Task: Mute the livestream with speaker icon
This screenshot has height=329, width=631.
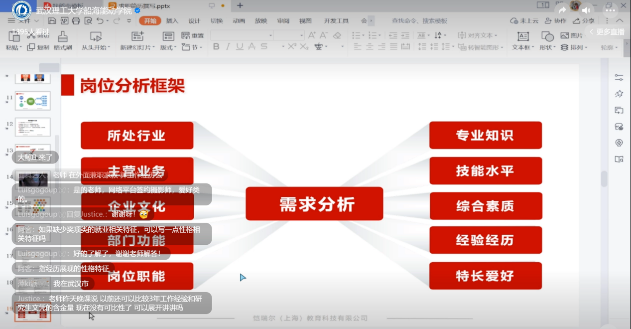Action: (x=586, y=10)
